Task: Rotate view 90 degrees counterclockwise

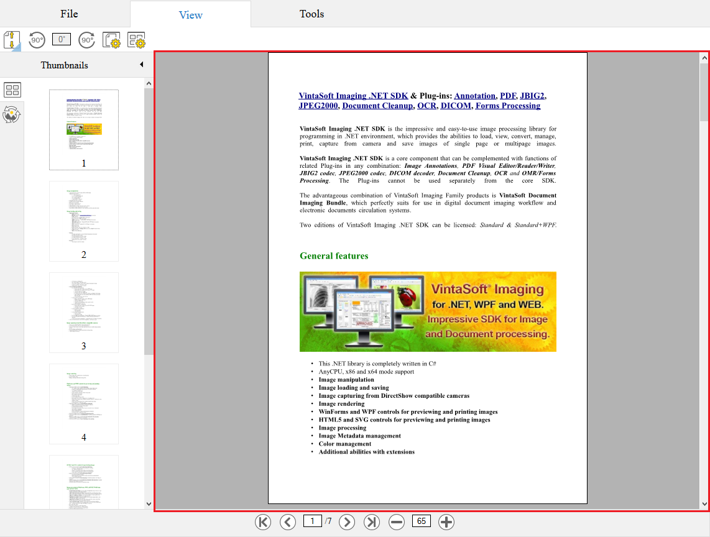Action: click(x=37, y=40)
